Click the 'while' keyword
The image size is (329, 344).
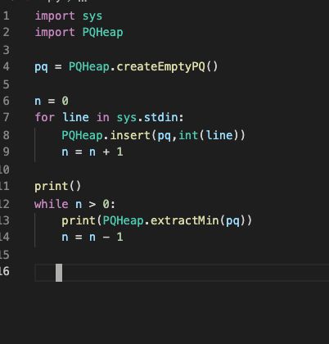(52, 204)
